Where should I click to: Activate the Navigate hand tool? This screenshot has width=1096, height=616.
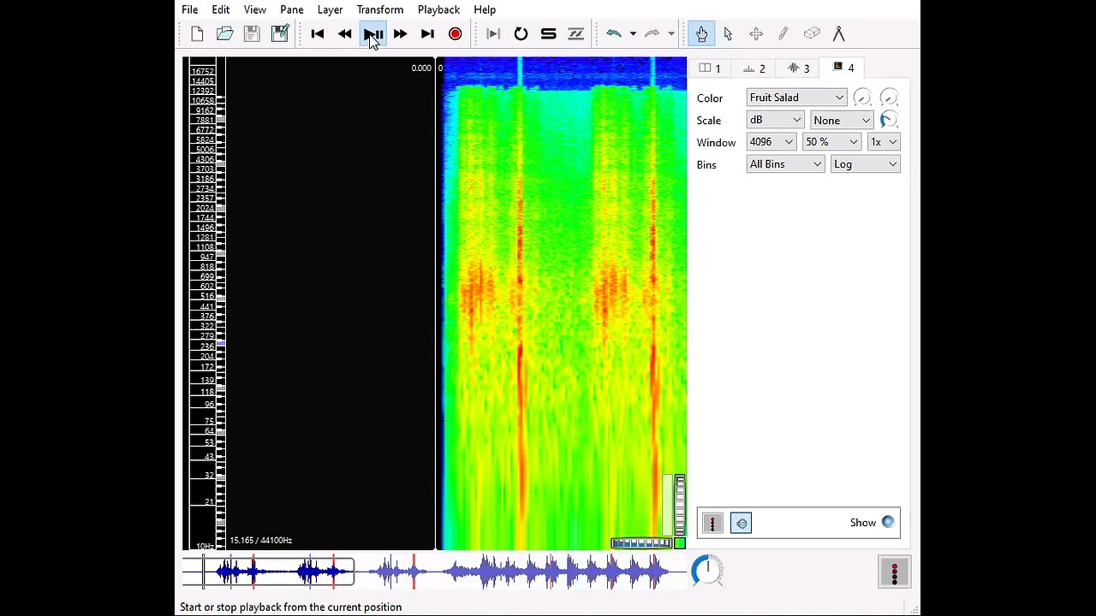click(x=701, y=34)
